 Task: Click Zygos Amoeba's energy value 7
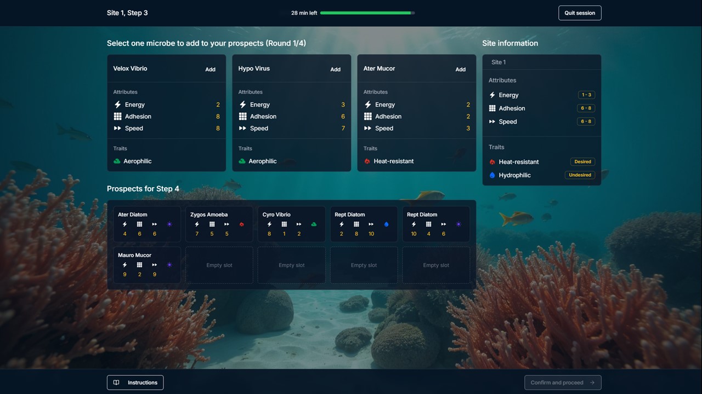pos(197,234)
